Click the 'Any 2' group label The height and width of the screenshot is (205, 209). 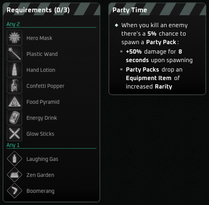click(x=13, y=24)
